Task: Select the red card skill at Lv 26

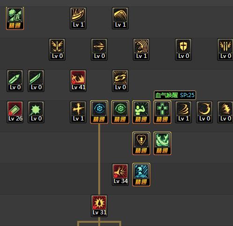Action: point(15,112)
